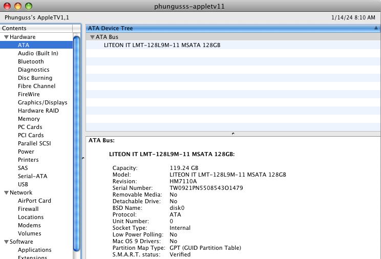The height and width of the screenshot is (259, 381).
Task: Click the sidebar vertical divider handle
Action: point(83,158)
